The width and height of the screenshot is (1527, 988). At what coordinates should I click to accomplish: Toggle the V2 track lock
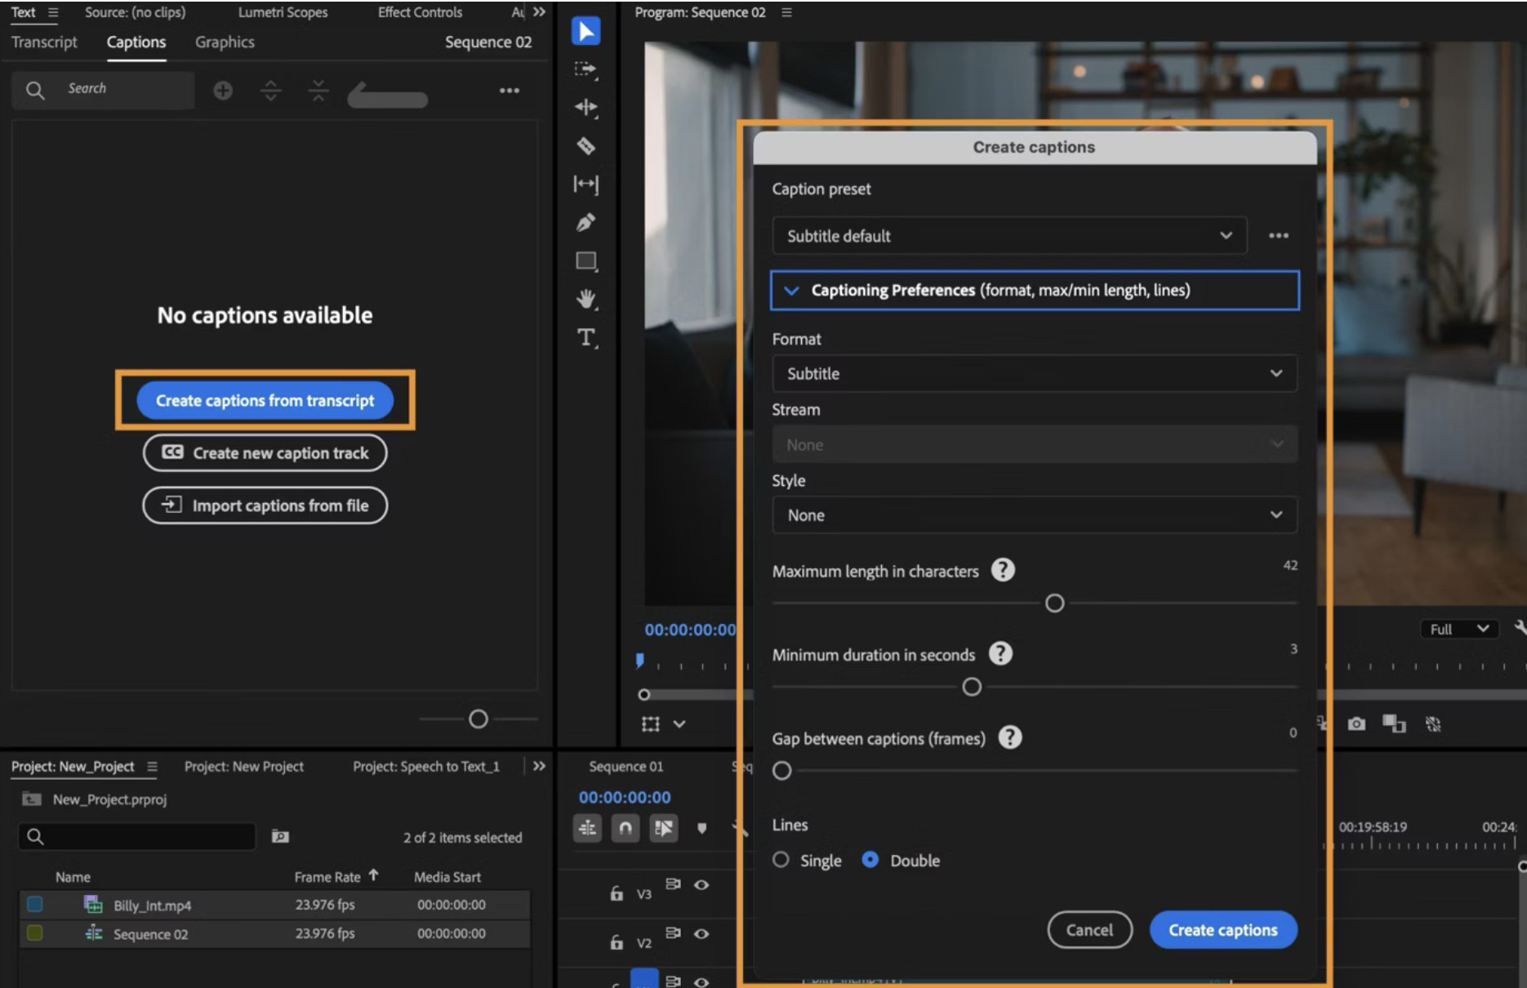617,942
